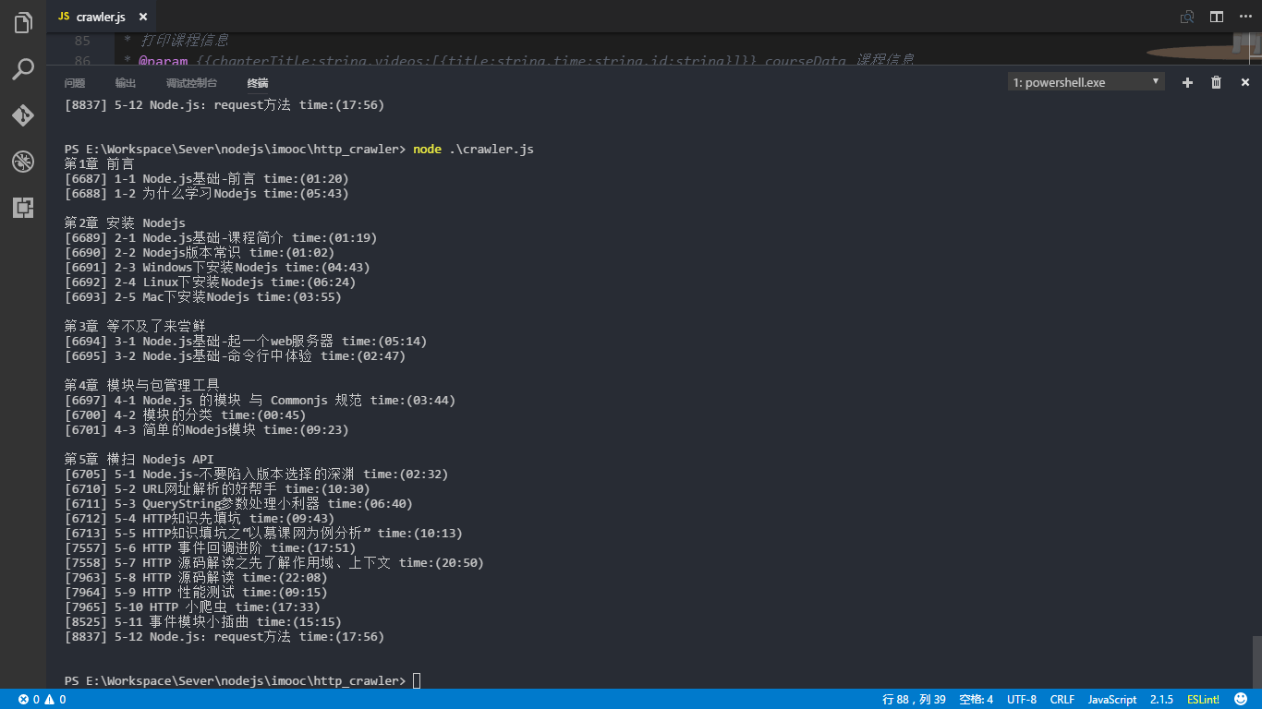Click the icon left of split editor
This screenshot has height=709, width=1262.
coord(1187,17)
